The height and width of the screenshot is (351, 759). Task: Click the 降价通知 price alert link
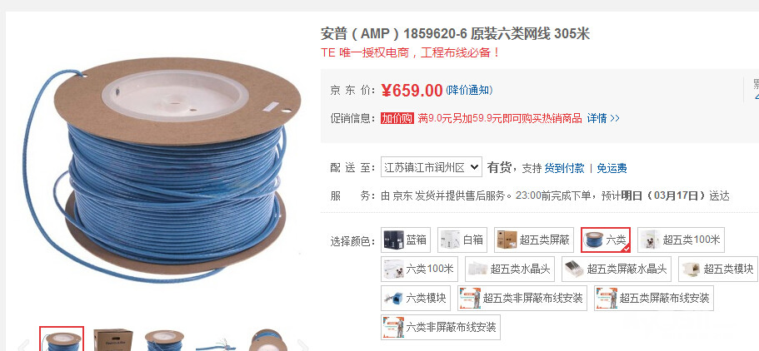point(469,91)
